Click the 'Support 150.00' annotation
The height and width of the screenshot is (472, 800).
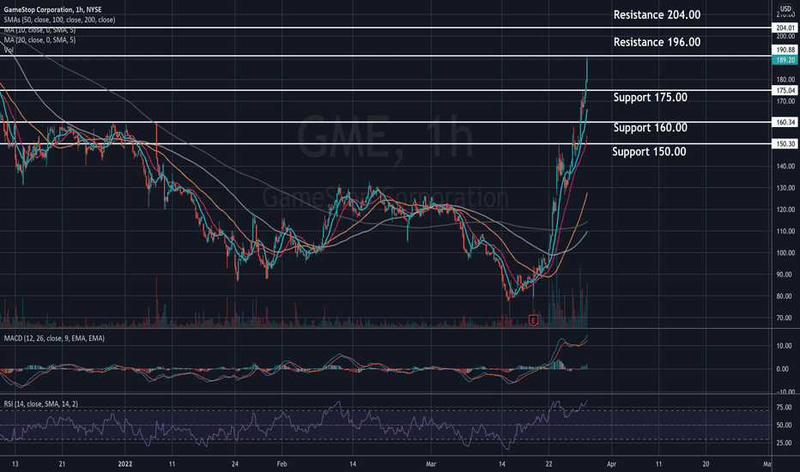click(x=649, y=152)
